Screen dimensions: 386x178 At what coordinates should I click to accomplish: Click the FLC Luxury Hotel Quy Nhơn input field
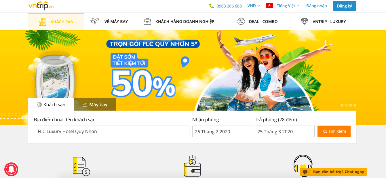point(112,131)
